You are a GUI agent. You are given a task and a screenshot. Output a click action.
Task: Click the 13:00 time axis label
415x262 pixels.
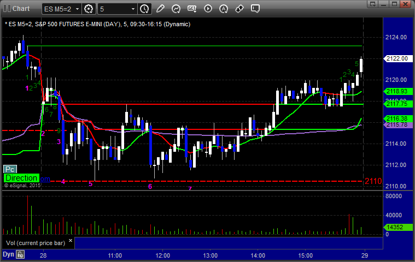[x=210, y=255]
